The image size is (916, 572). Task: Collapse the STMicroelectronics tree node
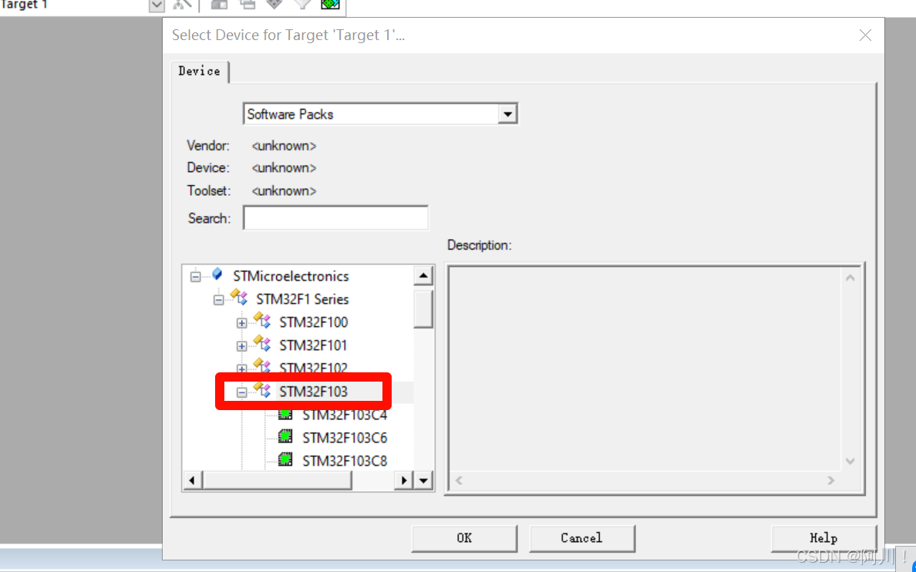coord(196,276)
